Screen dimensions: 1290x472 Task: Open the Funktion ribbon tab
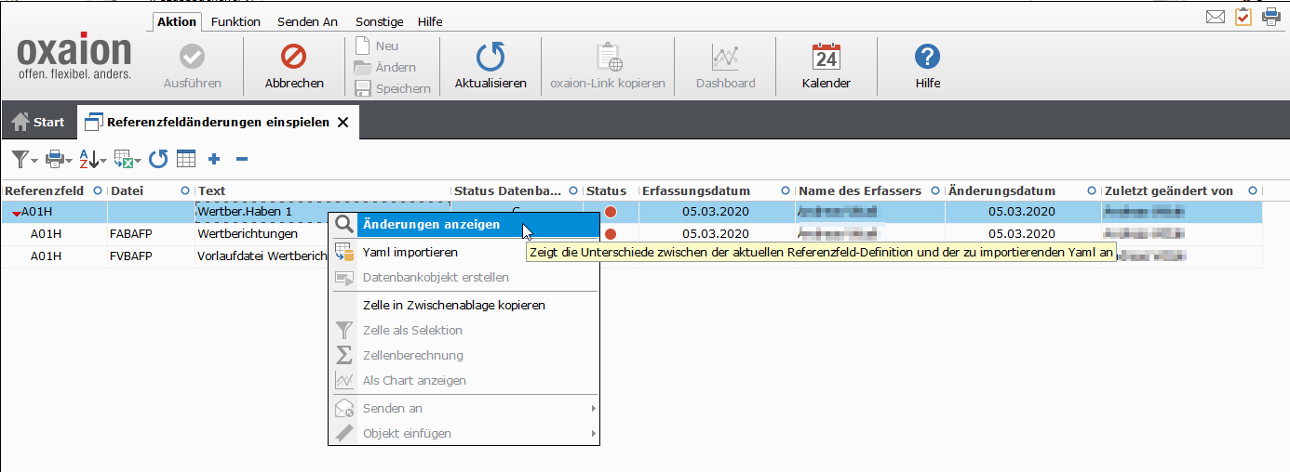[x=235, y=21]
